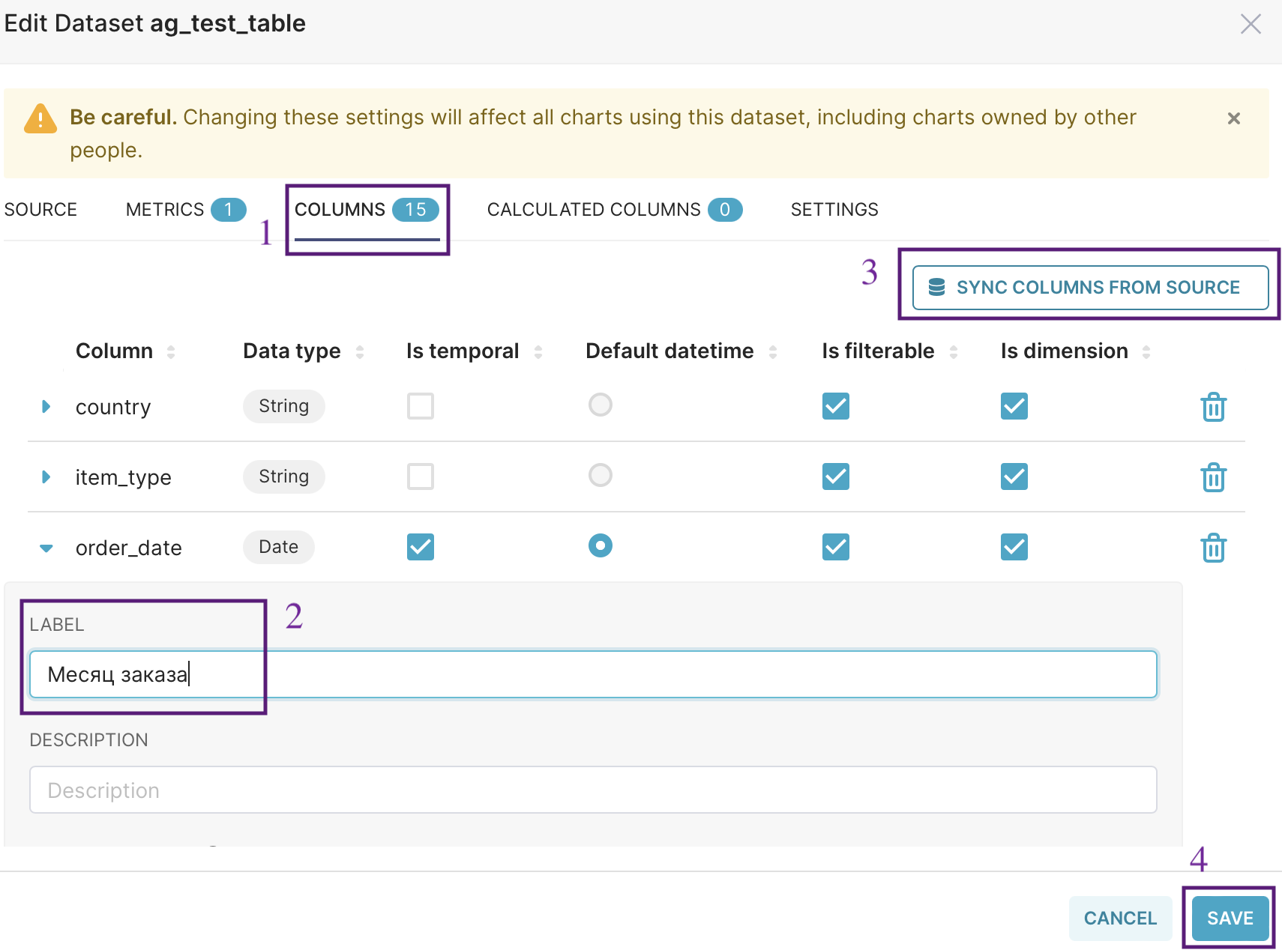Select country as default datetime
This screenshot has width=1282, height=950.
tap(600, 405)
